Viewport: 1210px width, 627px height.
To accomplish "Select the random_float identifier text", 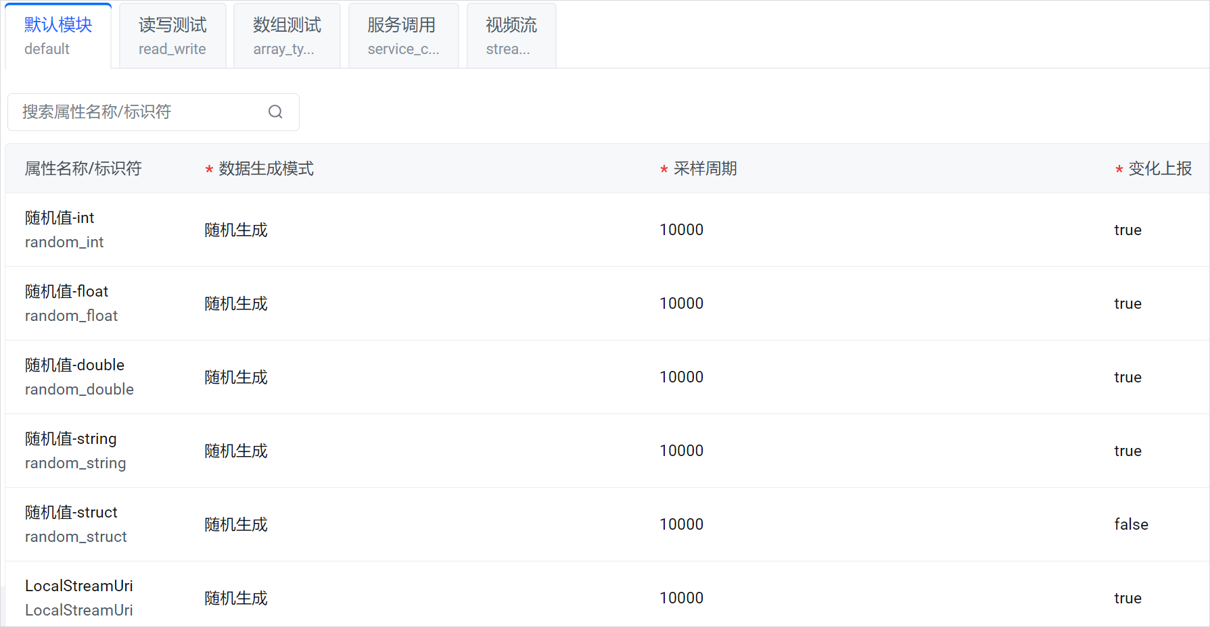I will tap(71, 316).
